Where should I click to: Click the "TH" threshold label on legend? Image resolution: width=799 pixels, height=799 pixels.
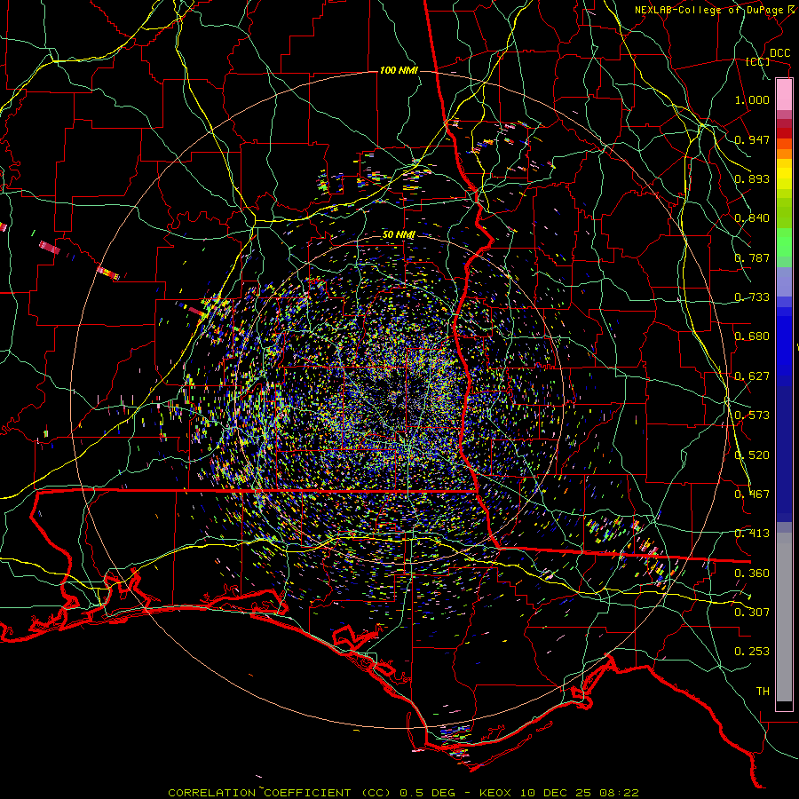(x=763, y=692)
